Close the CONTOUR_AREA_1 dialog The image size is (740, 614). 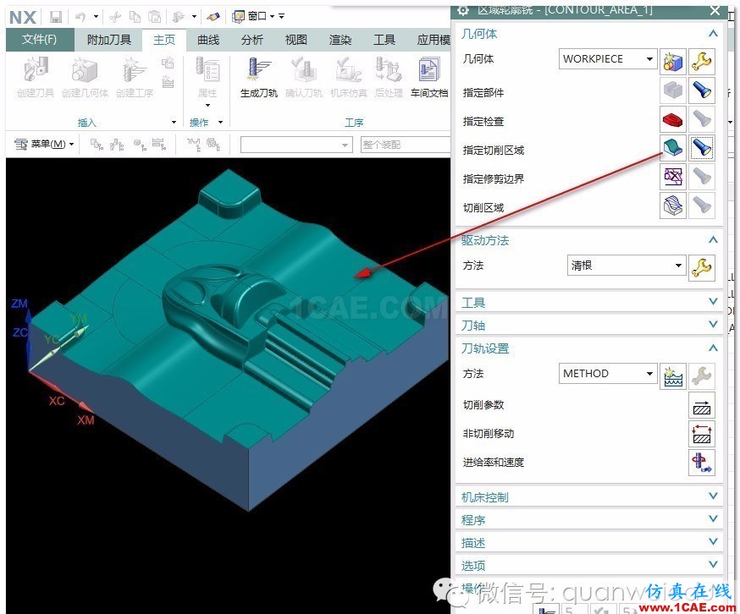(715, 11)
